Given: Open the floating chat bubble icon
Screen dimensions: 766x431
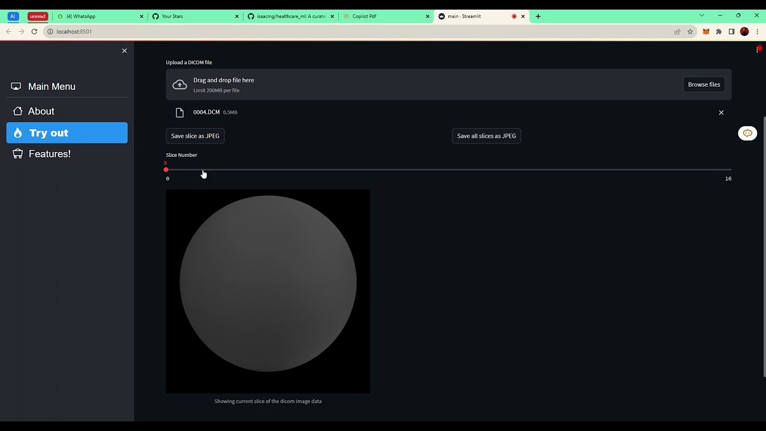Looking at the screenshot, I should tap(747, 133).
